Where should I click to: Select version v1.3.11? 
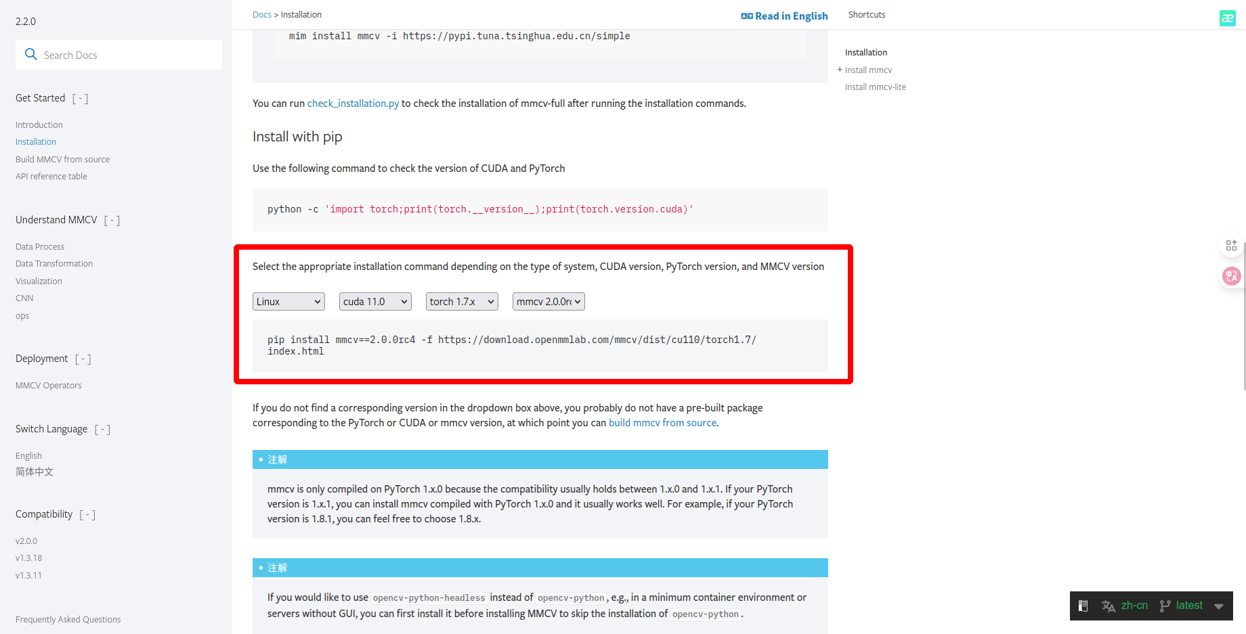[28, 576]
